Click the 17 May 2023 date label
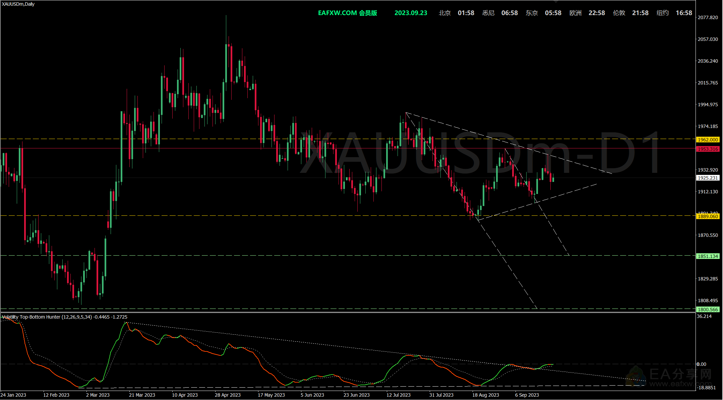Image resolution: width=723 pixels, height=400 pixels. point(272,395)
